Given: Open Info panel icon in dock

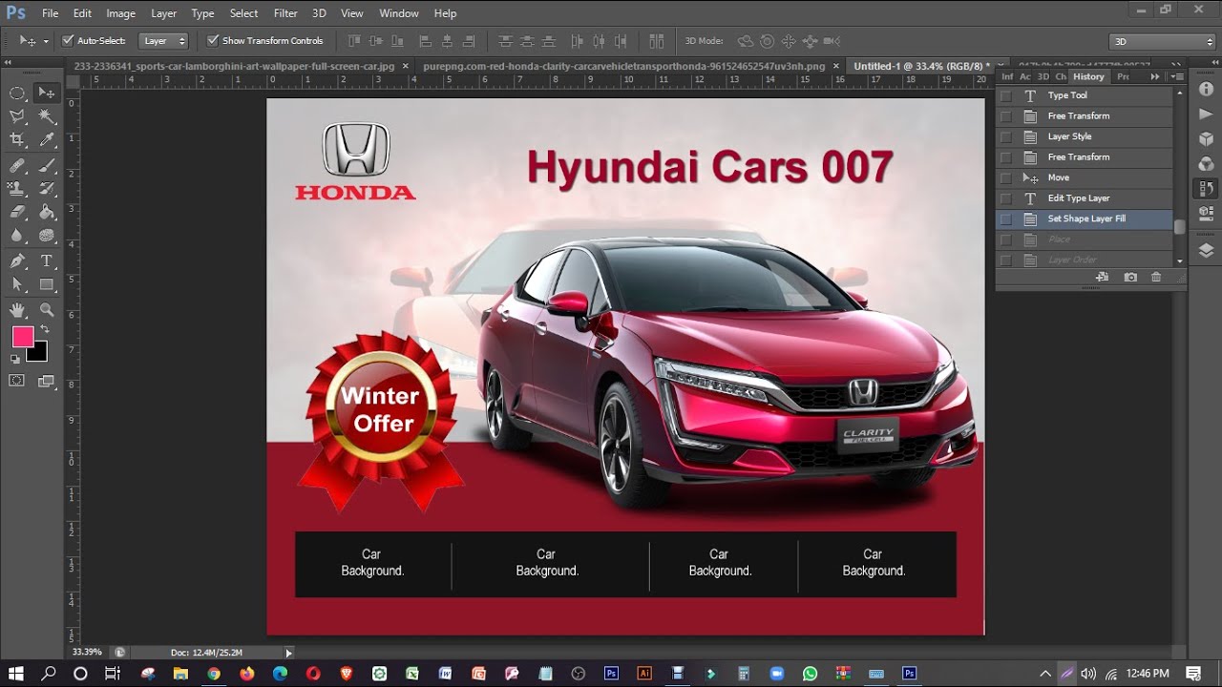Looking at the screenshot, I should pyautogui.click(x=1206, y=89).
